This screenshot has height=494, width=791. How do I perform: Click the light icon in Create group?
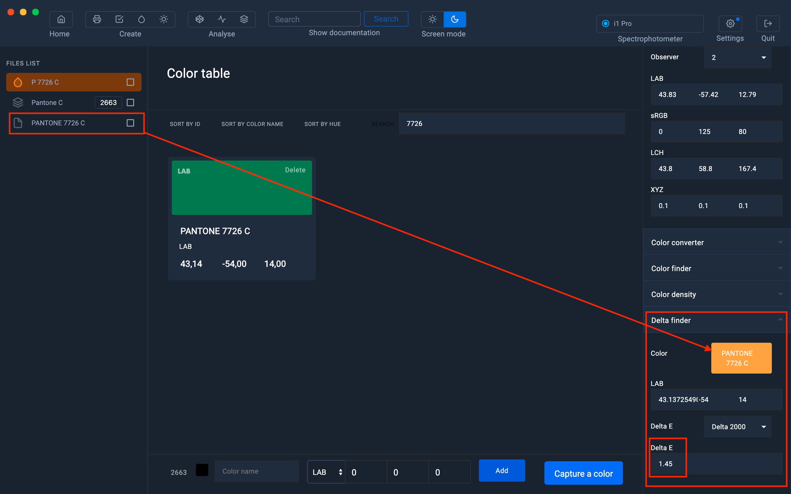[164, 19]
